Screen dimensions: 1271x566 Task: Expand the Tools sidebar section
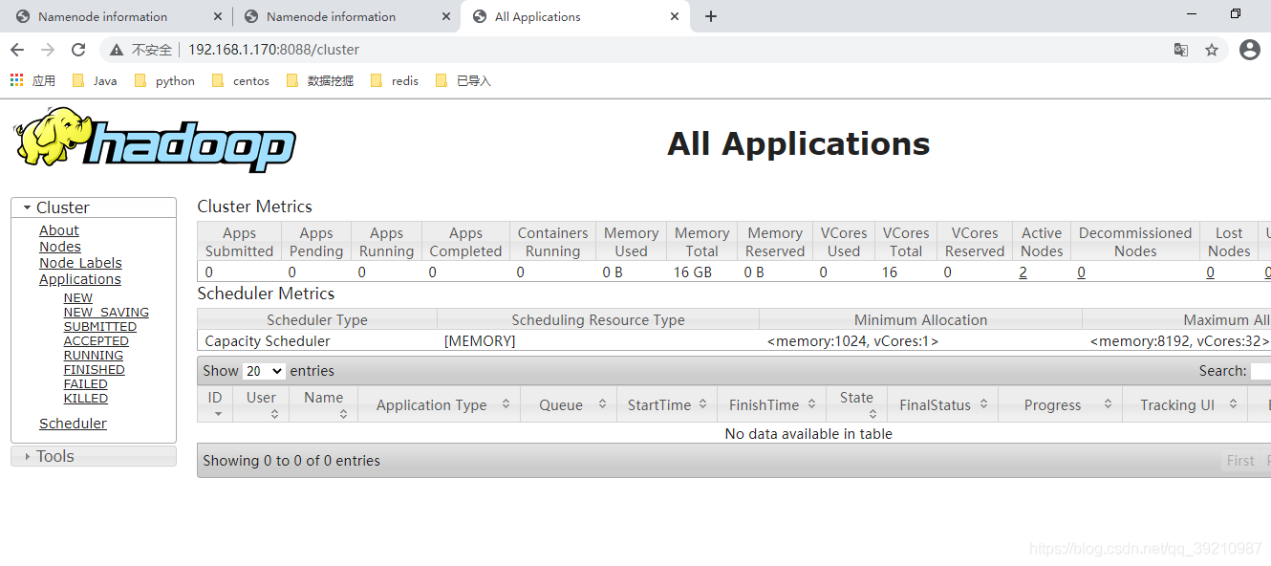click(94, 456)
